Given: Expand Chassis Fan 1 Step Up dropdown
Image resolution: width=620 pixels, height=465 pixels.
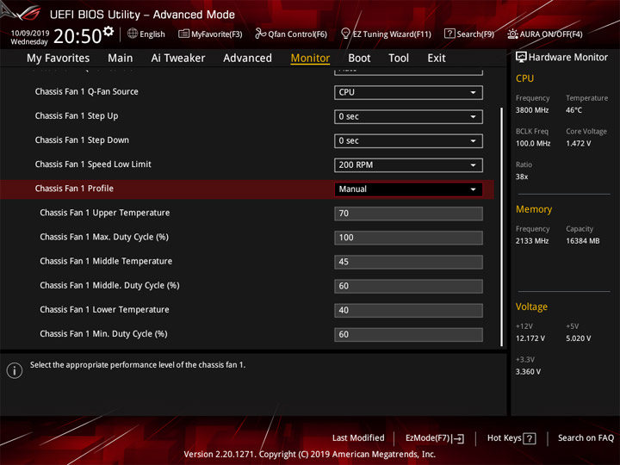Looking at the screenshot, I should click(408, 116).
